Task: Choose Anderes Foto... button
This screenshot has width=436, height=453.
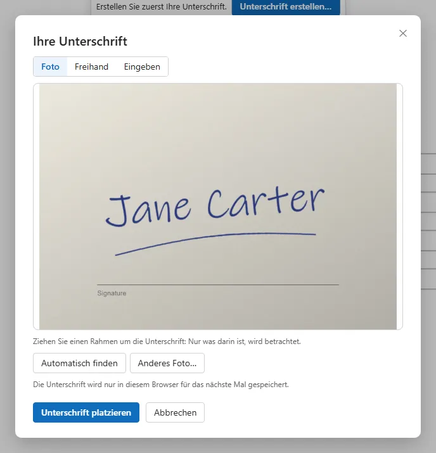Action: click(167, 363)
